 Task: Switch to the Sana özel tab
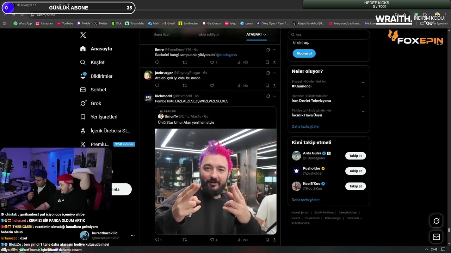(x=161, y=34)
